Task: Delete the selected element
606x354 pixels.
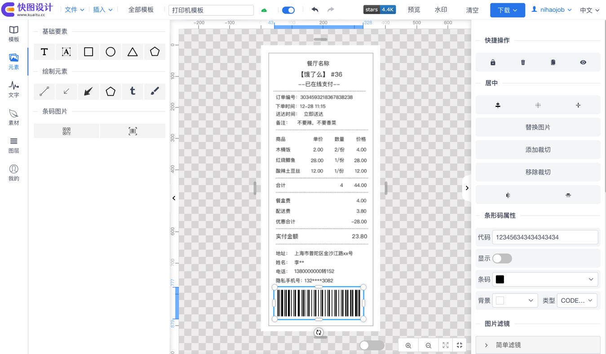Action: (x=523, y=62)
